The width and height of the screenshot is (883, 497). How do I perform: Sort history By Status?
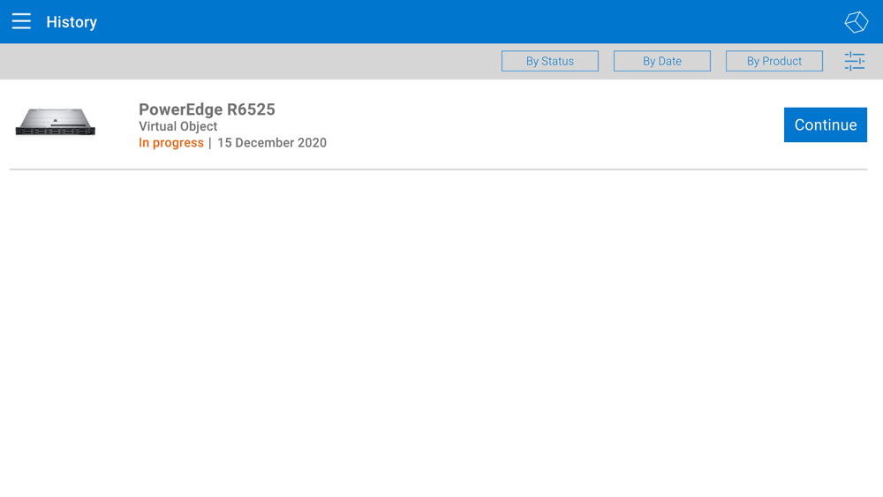tap(549, 61)
